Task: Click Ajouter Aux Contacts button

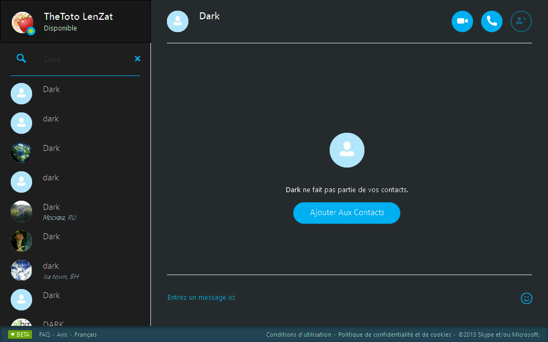Action: (x=347, y=213)
